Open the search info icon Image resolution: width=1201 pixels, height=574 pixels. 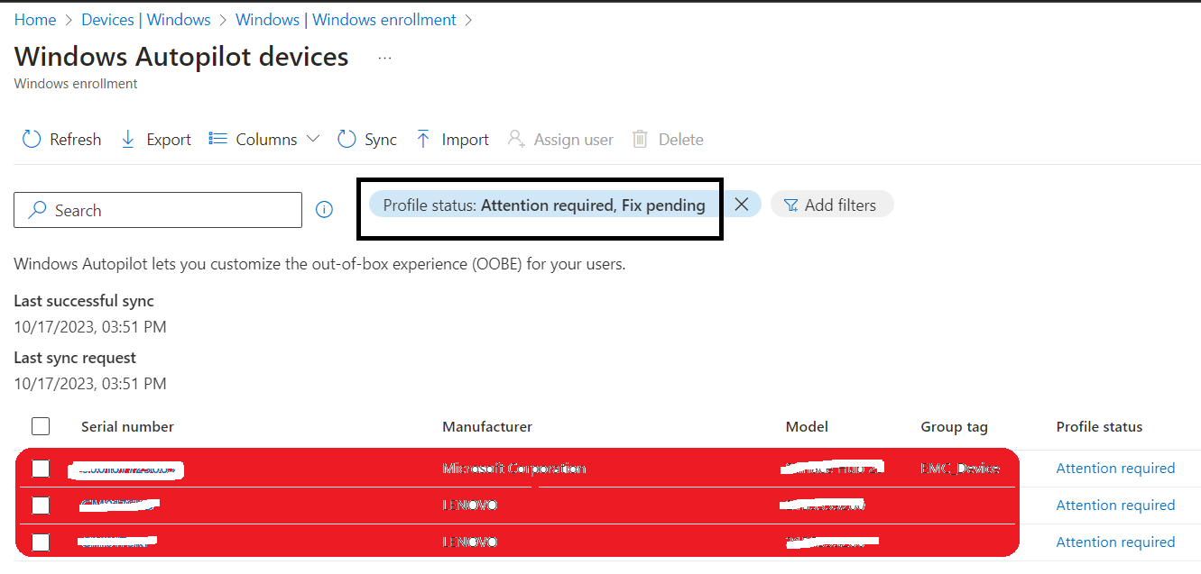click(x=325, y=210)
